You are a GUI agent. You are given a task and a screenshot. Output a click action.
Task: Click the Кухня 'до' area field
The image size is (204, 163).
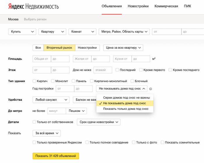[141, 59]
